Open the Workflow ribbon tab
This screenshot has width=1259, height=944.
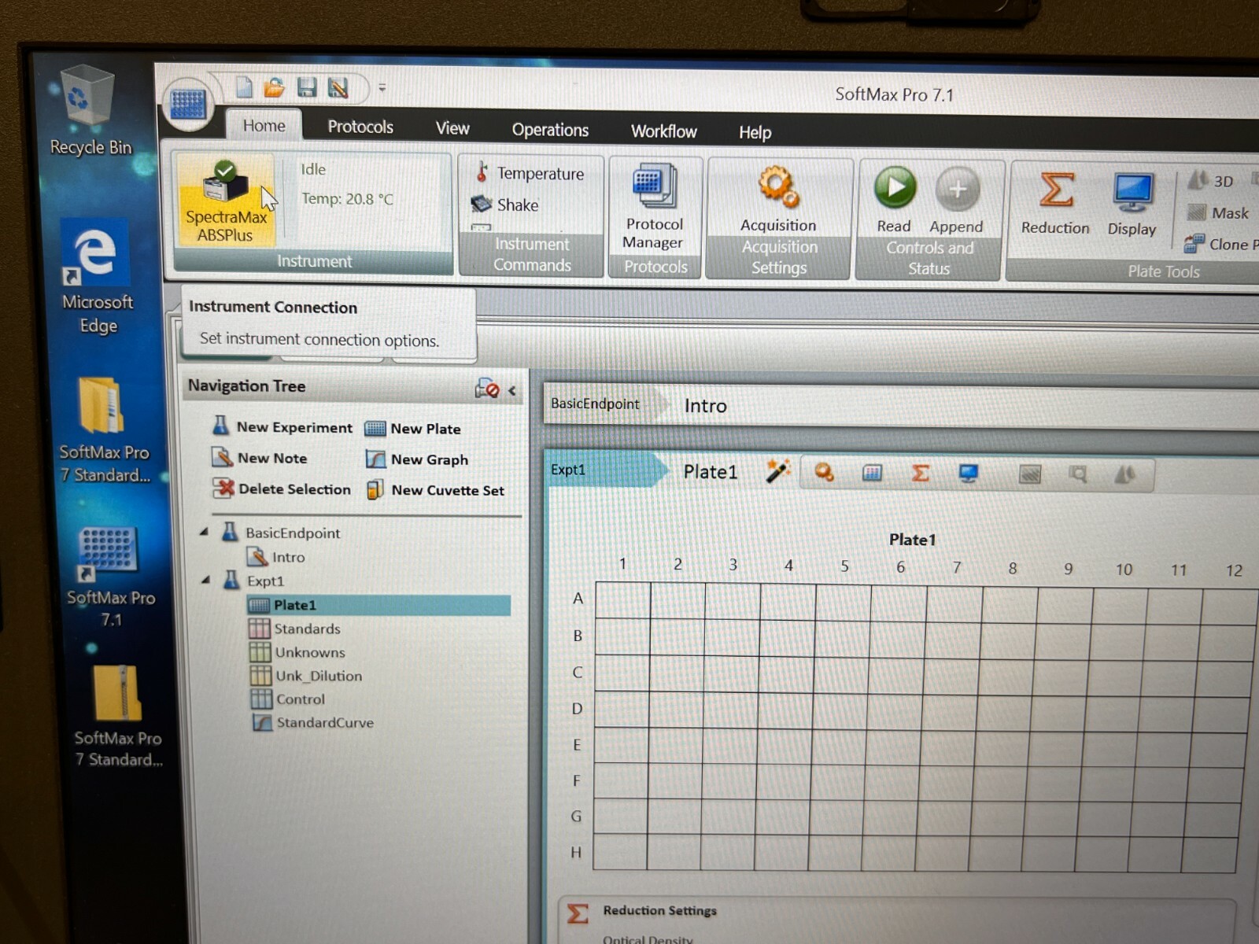click(663, 131)
